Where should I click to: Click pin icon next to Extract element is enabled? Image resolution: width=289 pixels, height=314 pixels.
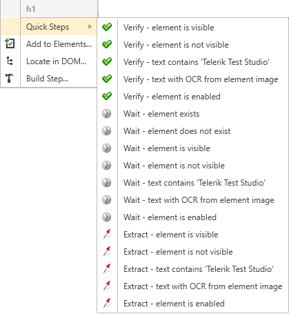[x=107, y=303]
